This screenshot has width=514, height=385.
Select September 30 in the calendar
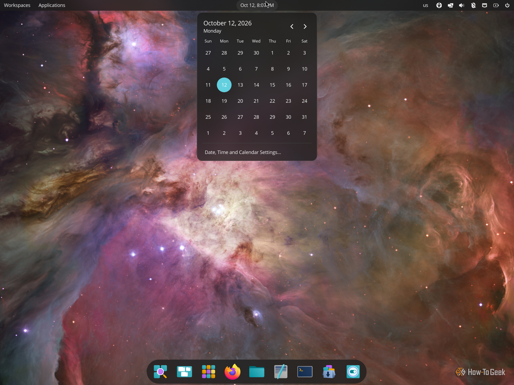tap(256, 53)
